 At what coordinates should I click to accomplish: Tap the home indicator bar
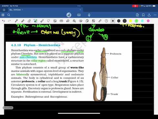[x=79, y=113]
